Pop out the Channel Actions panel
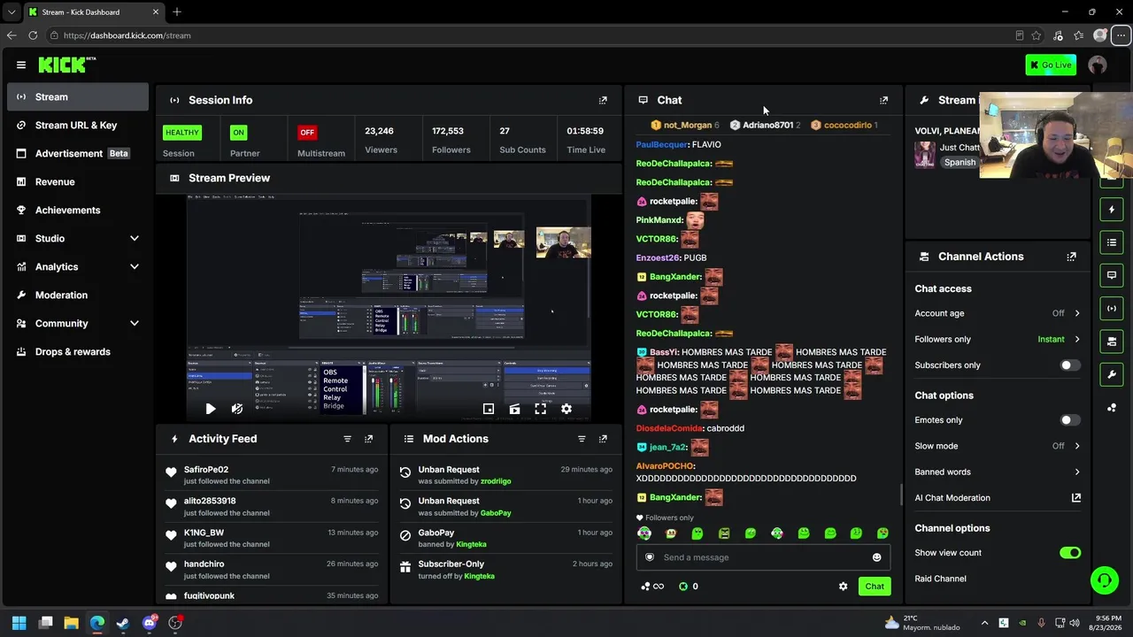Image resolution: width=1133 pixels, height=637 pixels. point(1071,257)
